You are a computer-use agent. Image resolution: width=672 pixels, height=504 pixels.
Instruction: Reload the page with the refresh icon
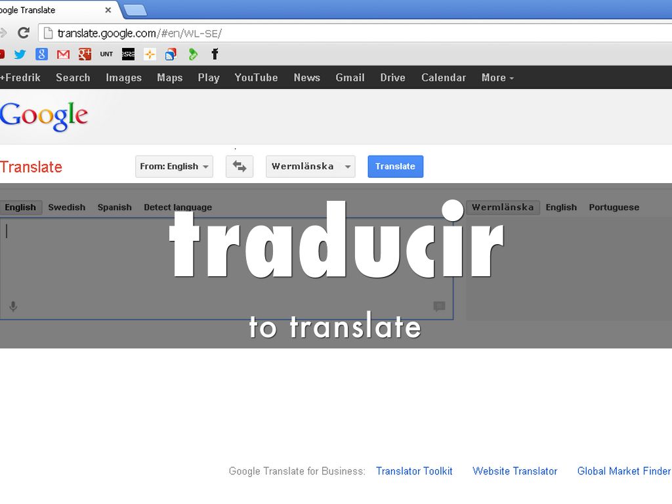[x=24, y=33]
